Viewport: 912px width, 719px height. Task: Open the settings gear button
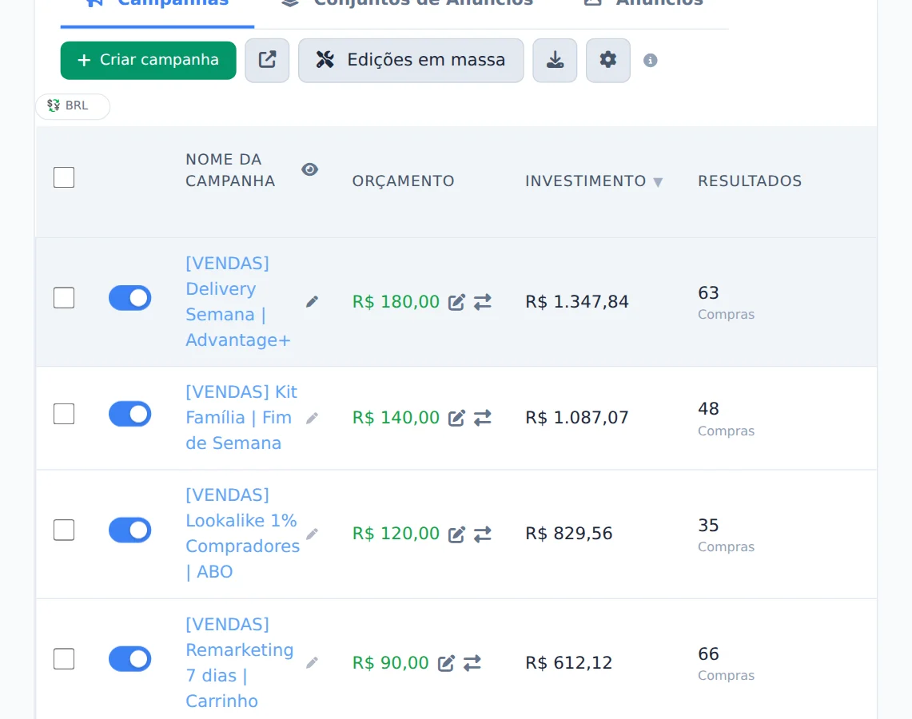(607, 60)
